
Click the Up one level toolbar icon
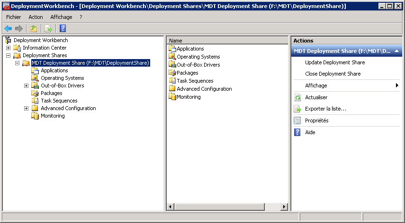(x=34, y=28)
